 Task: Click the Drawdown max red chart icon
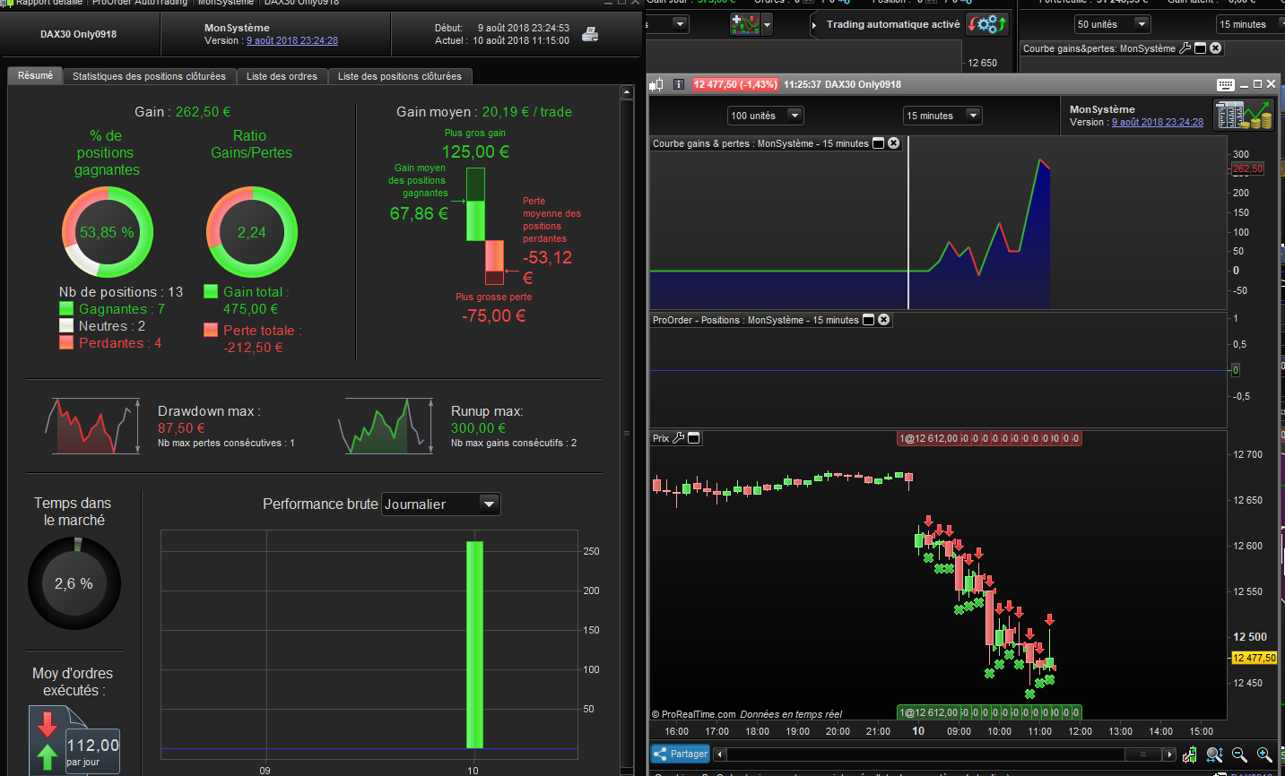(x=92, y=426)
